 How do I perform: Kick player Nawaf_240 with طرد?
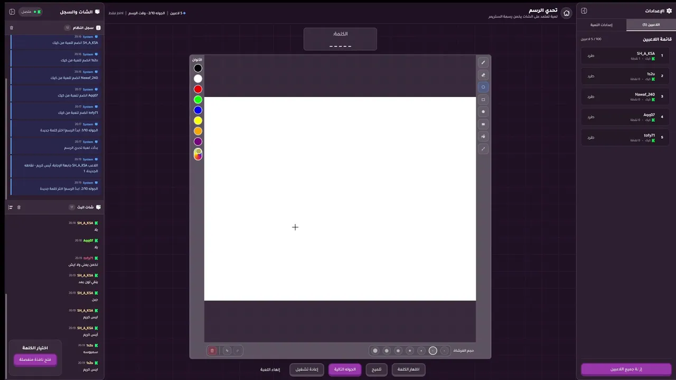590,97
